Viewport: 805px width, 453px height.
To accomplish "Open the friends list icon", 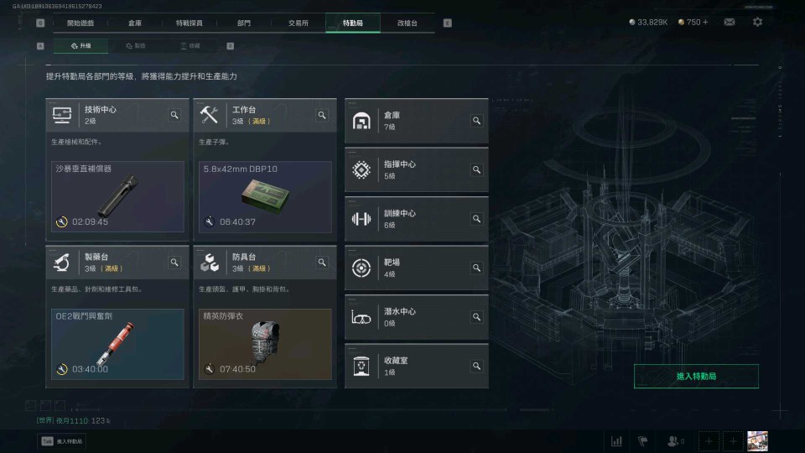I will 675,441.
